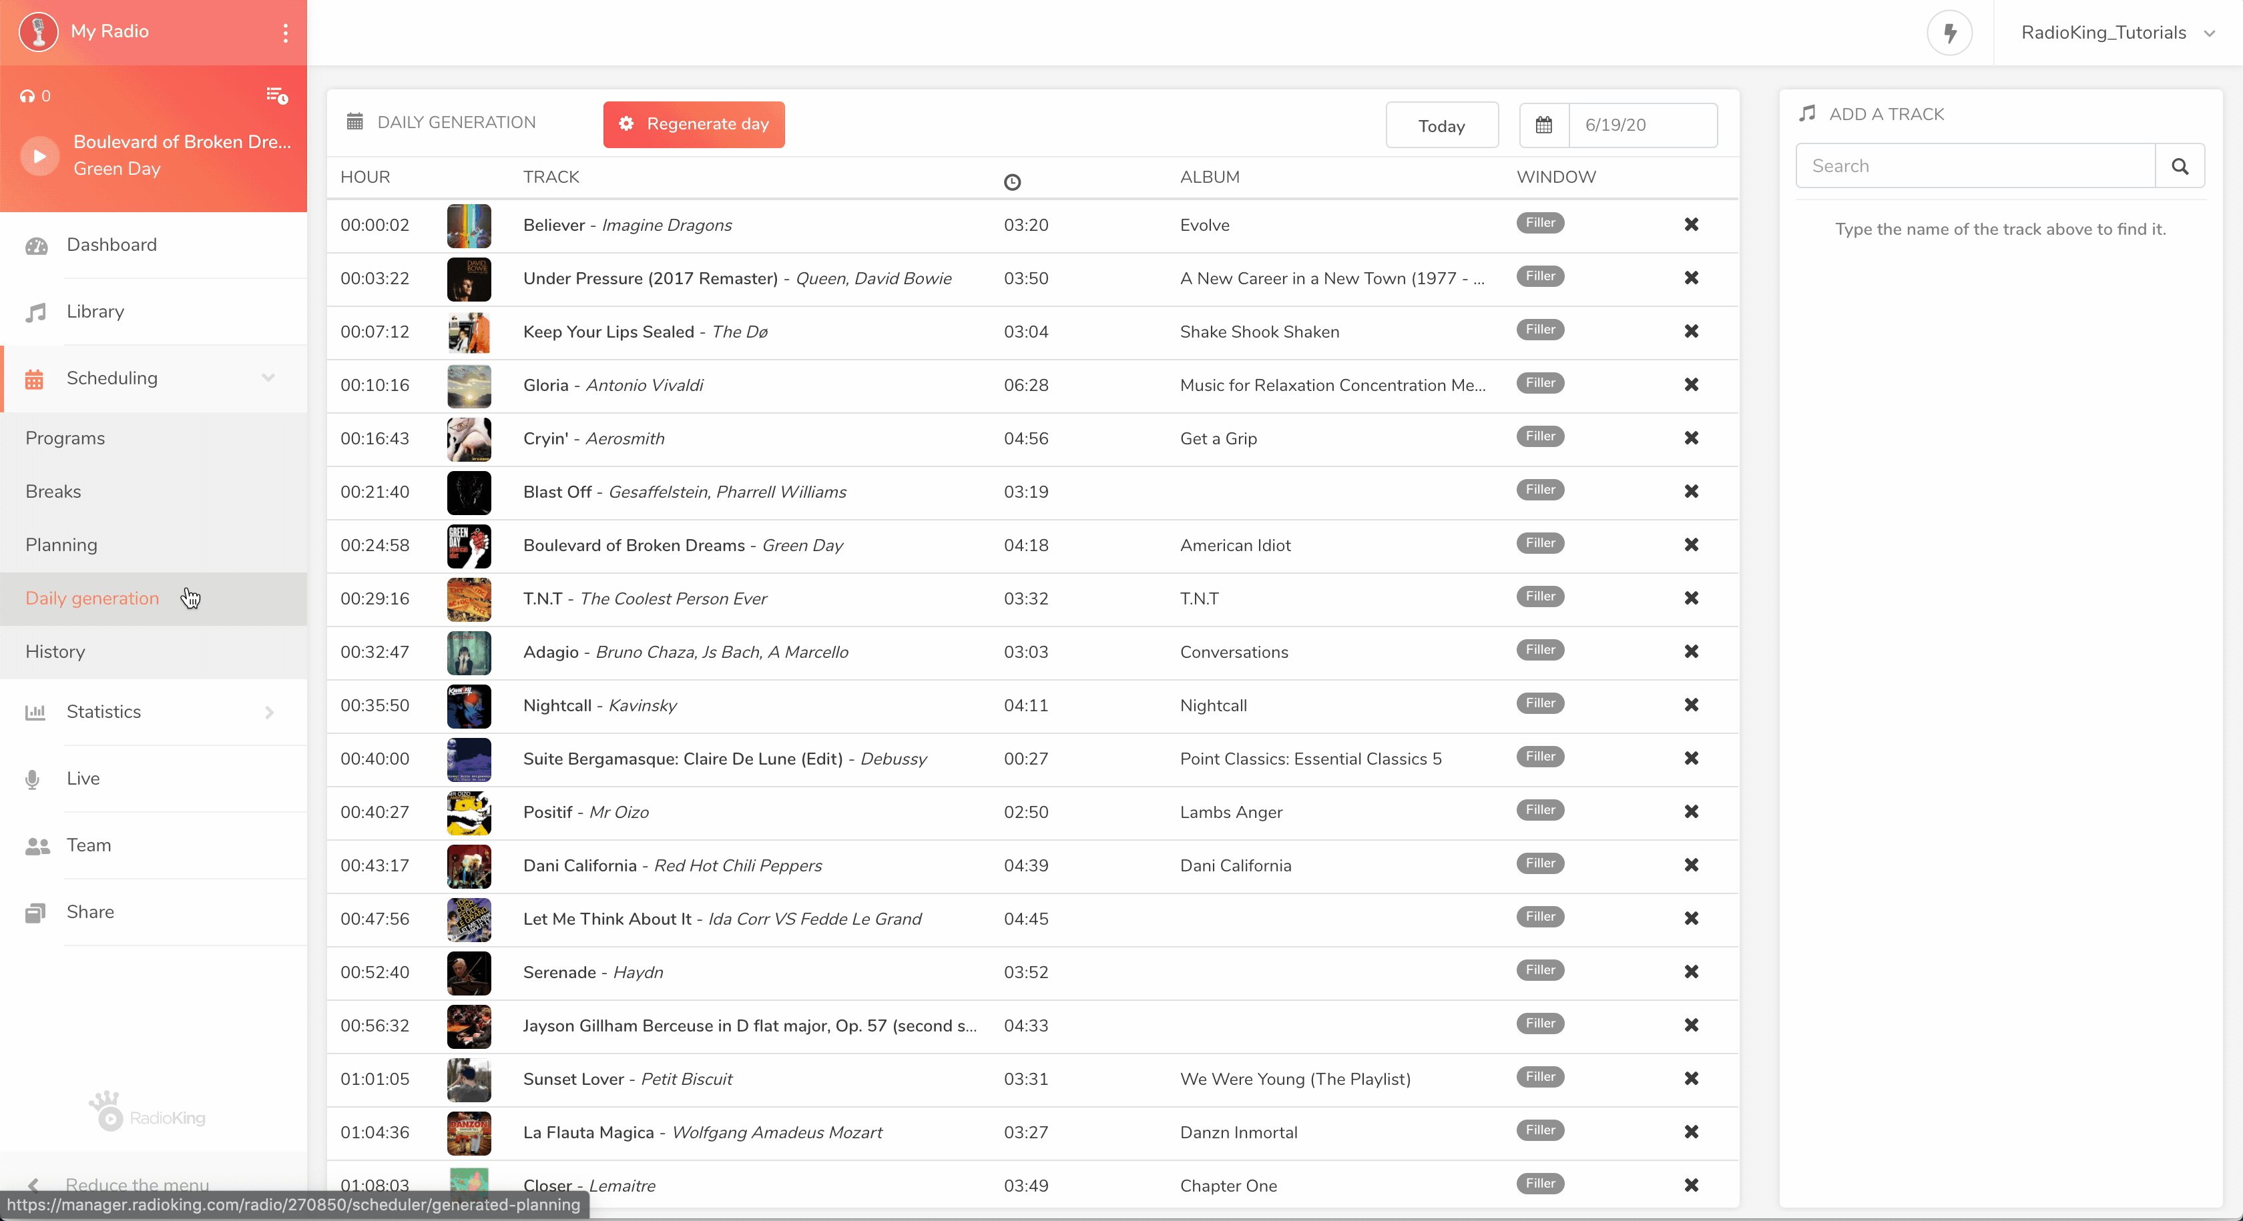
Task: Open the three-dot menu beside My Radio
Action: (285, 32)
